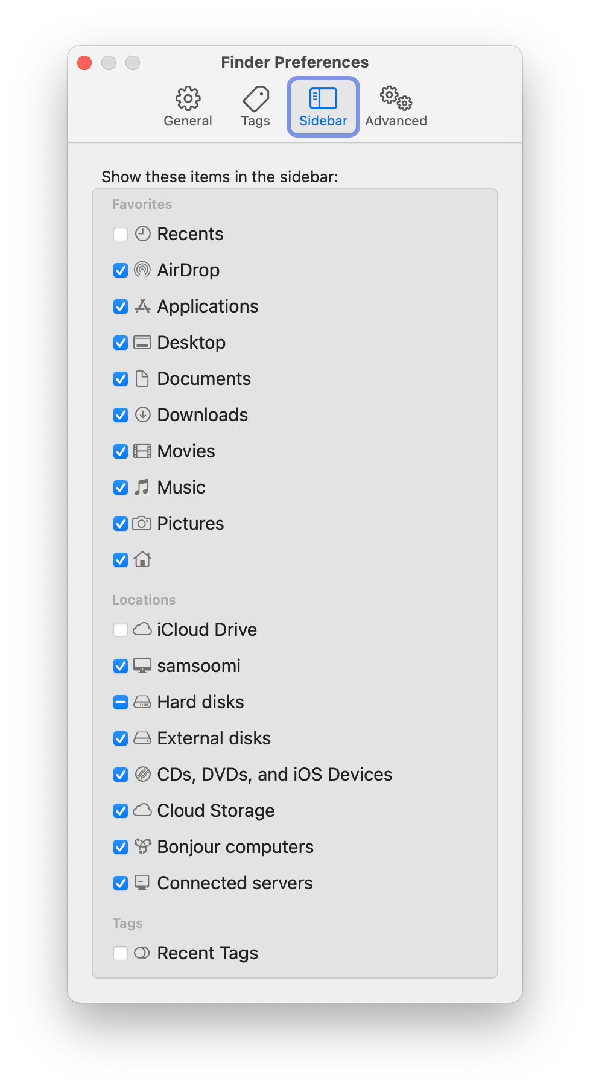590x1092 pixels.
Task: Open the Advanced preferences tab
Action: click(396, 107)
